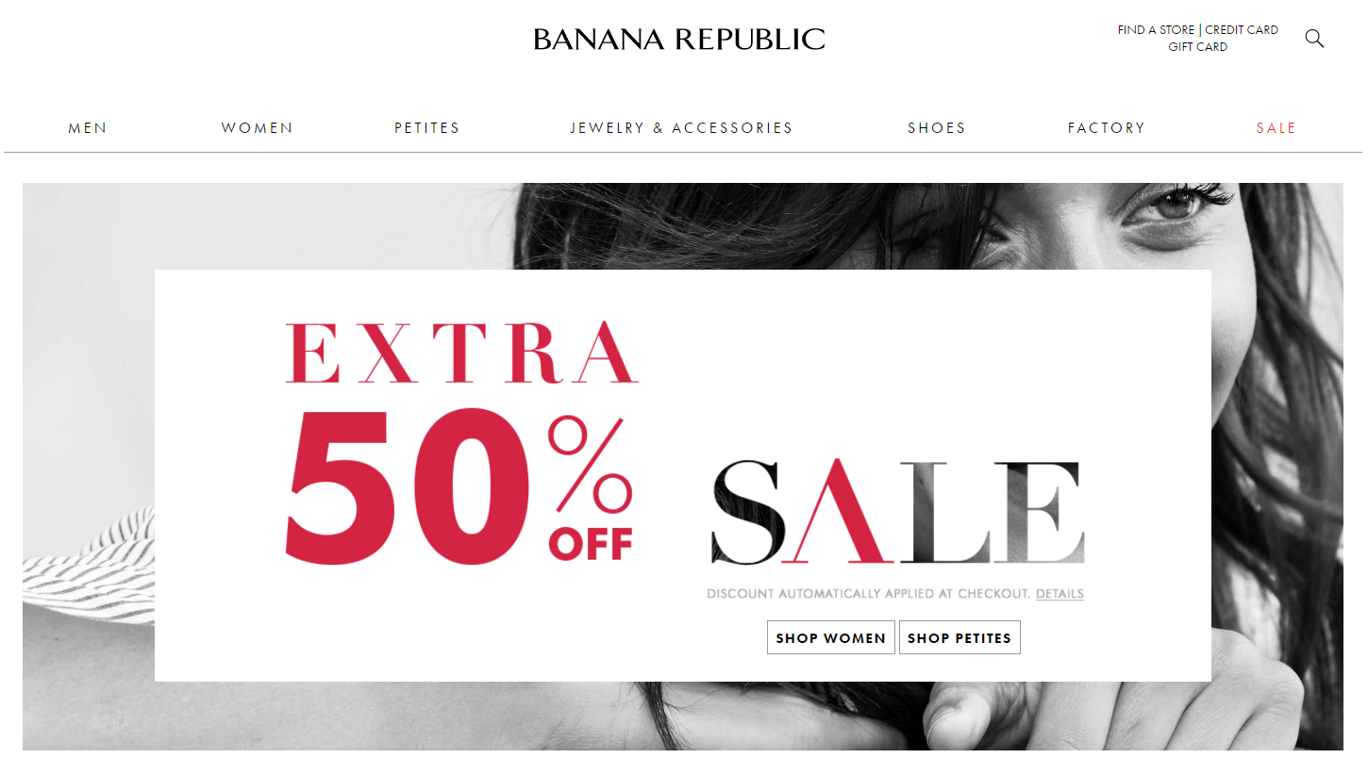Go to the Gift Card link
The height and width of the screenshot is (775, 1368).
point(1198,47)
